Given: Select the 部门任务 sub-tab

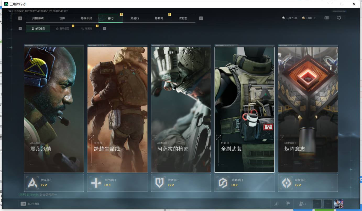Looking at the screenshot, I should tap(38, 28).
